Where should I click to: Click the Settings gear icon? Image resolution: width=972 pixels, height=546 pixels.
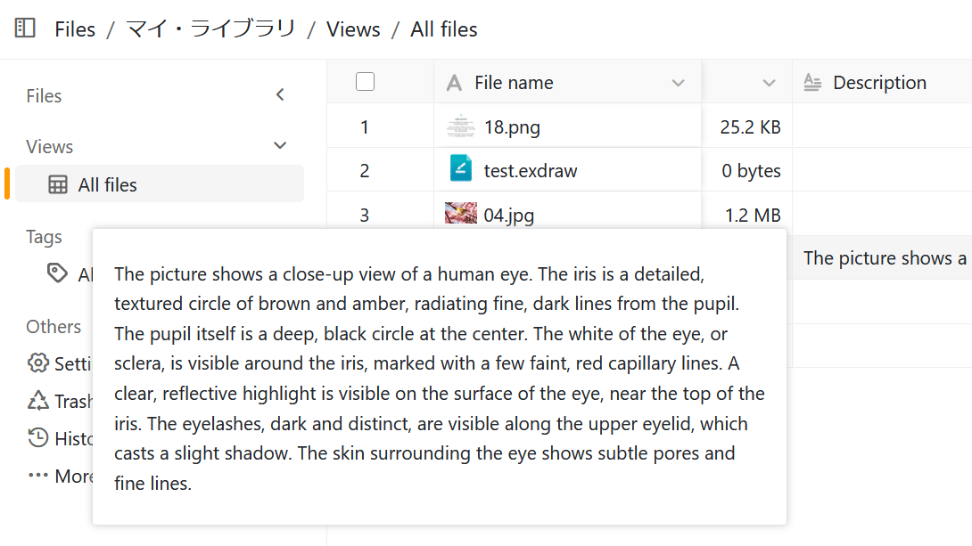coord(37,363)
